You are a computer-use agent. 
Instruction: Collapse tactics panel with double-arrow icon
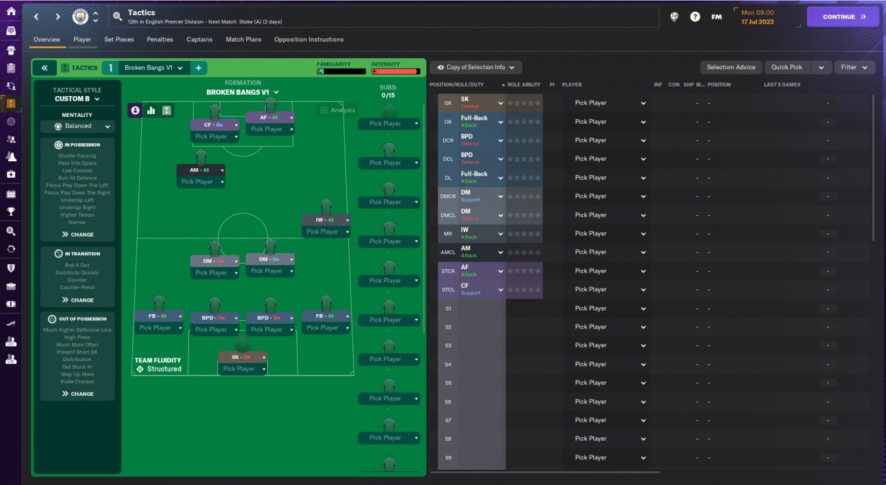click(44, 68)
